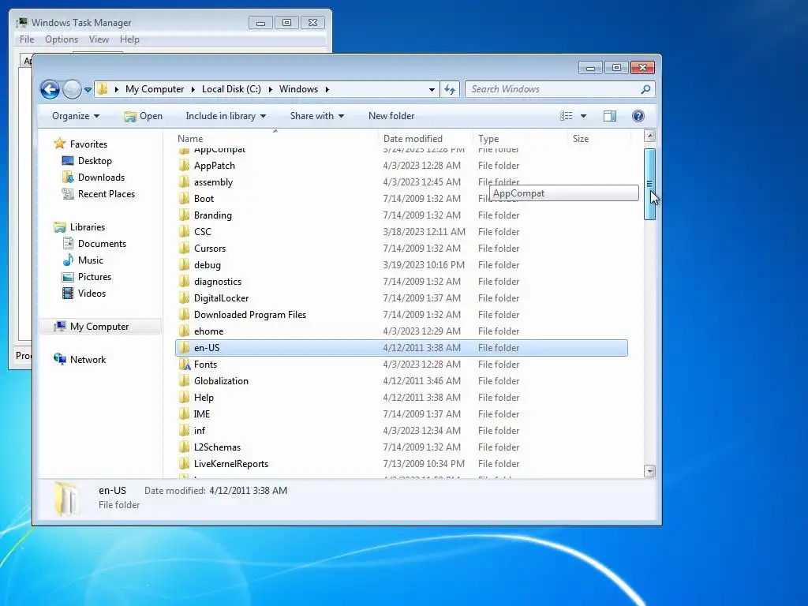The image size is (808, 606).
Task: Open more view options arrow
Action: tap(583, 116)
